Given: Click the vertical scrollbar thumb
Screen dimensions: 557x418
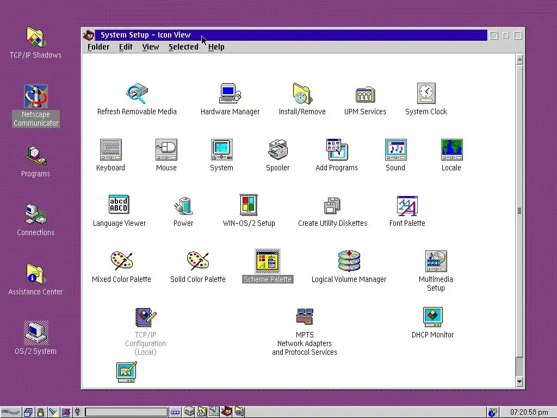Looking at the screenshot, I should pos(519,211).
